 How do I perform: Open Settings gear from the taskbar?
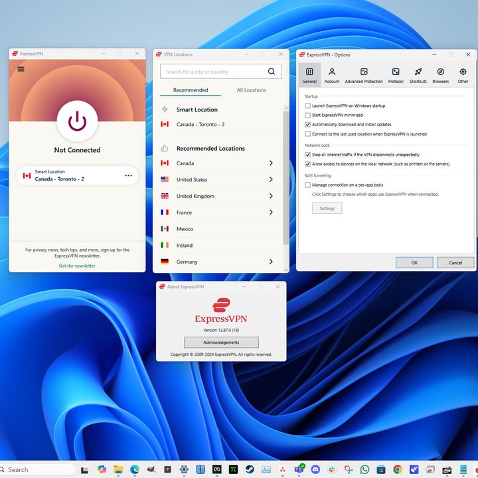pos(184,469)
